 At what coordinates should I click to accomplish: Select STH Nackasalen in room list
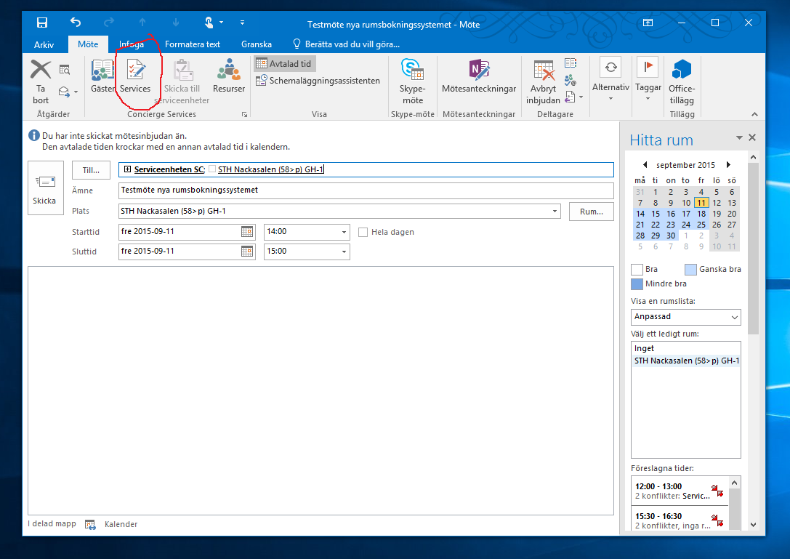(x=685, y=361)
